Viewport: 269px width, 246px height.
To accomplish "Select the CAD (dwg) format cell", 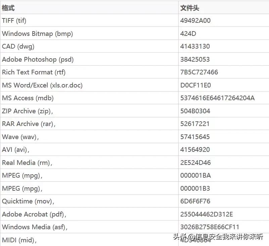I will pyautogui.click(x=18, y=46).
